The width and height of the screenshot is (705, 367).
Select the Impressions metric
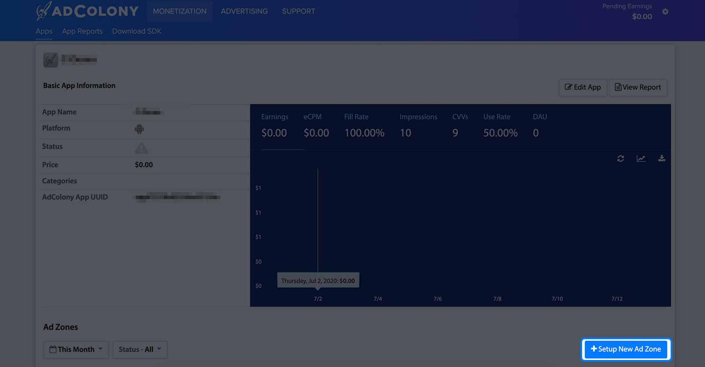418,125
